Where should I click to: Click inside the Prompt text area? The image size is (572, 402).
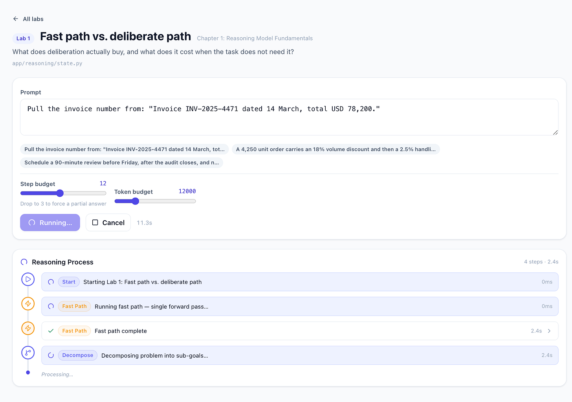point(289,117)
